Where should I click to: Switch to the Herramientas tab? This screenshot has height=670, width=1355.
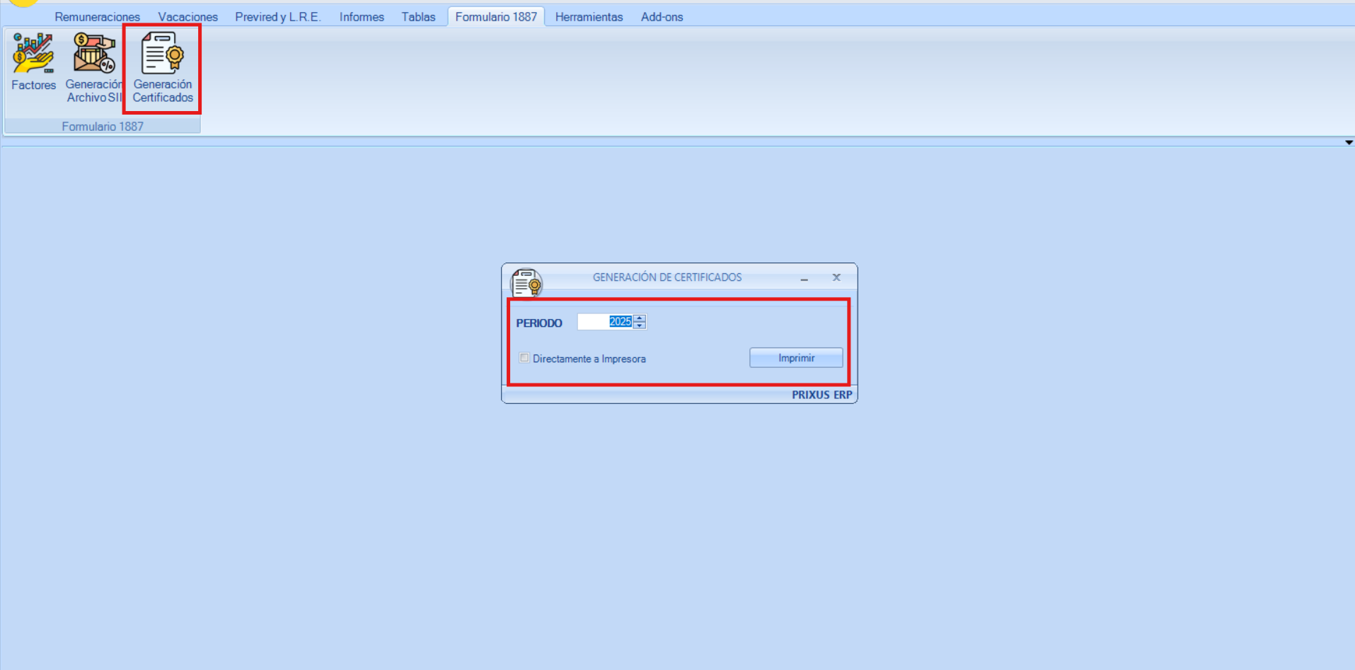click(589, 17)
